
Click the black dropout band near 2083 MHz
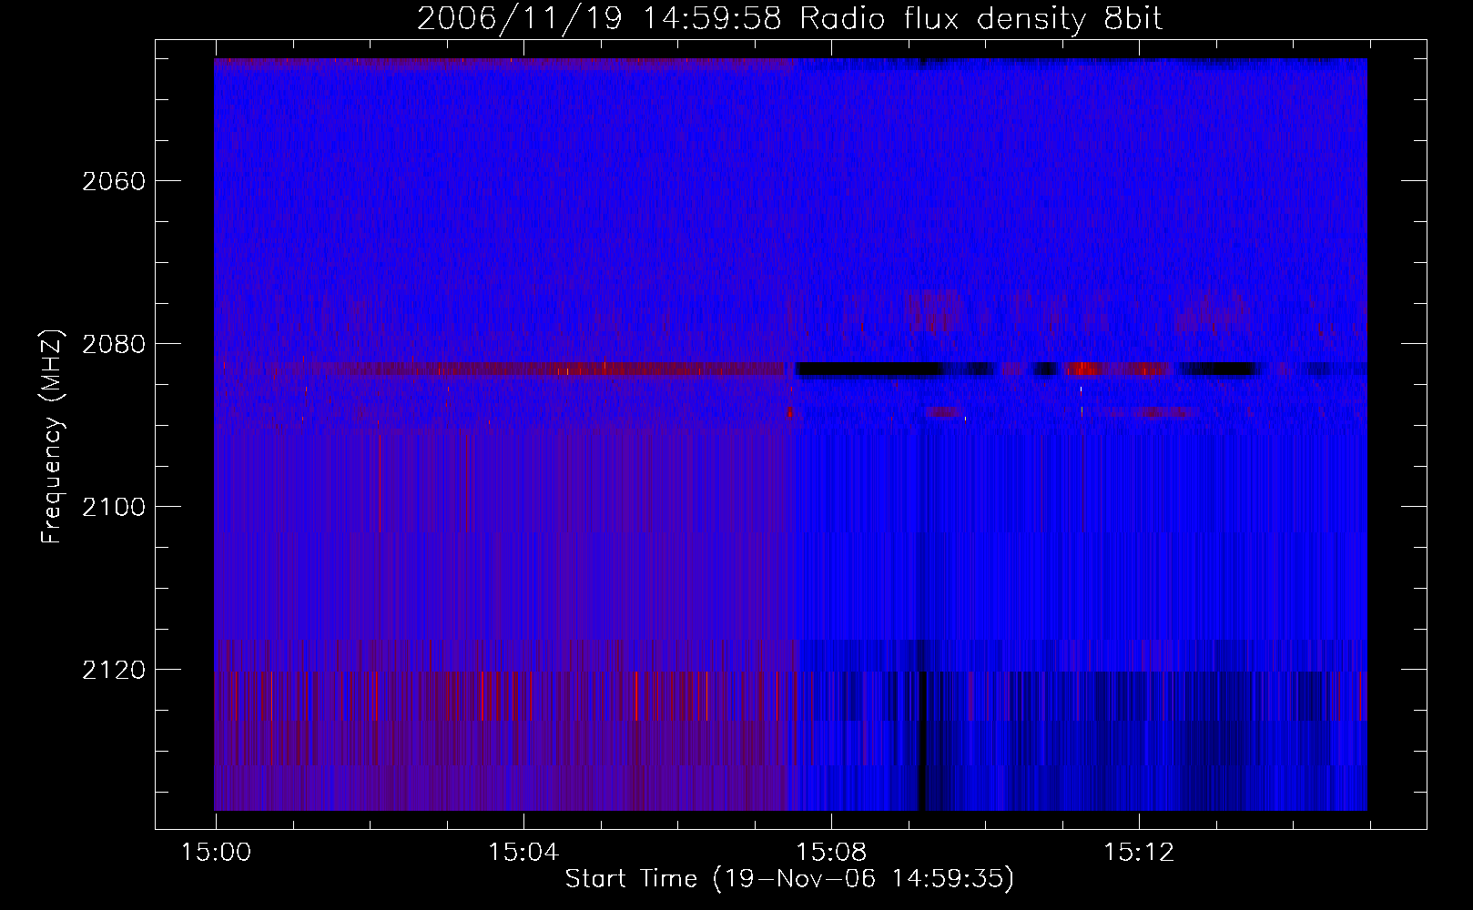[869, 369]
